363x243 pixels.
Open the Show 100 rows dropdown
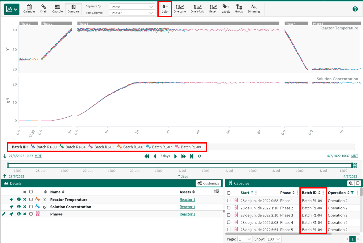[274, 239]
